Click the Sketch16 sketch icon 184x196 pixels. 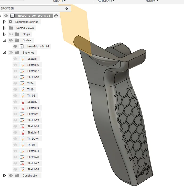click(22, 65)
